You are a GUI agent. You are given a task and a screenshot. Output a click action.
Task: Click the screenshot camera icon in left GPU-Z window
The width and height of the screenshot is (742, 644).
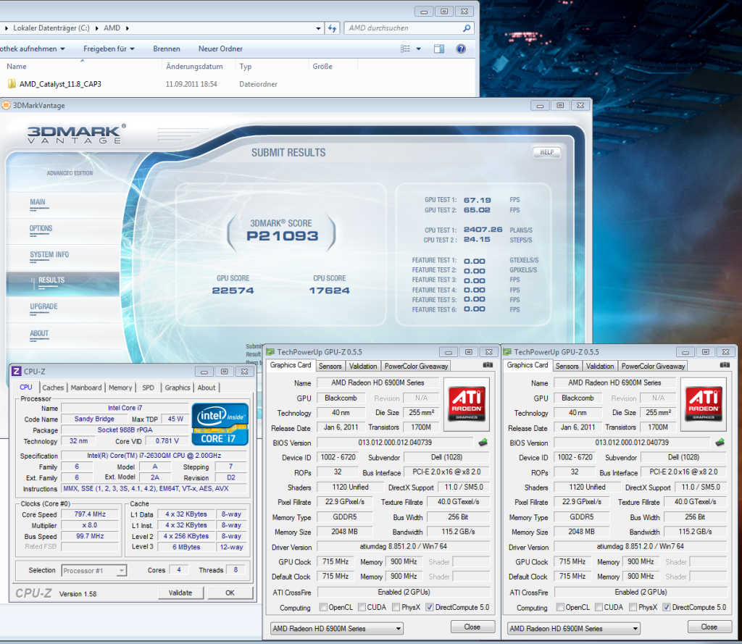[x=488, y=365]
